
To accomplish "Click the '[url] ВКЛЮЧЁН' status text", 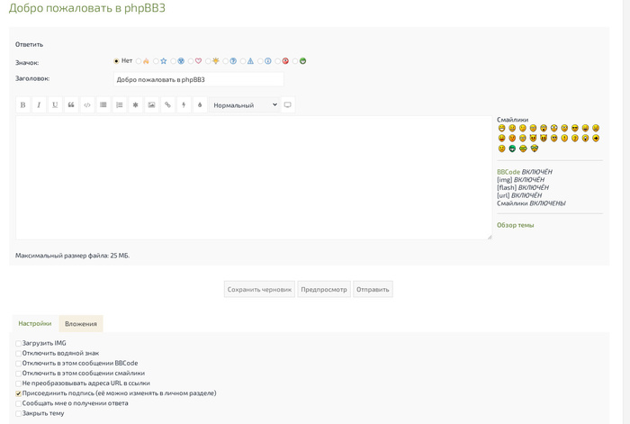I will [519, 195].
